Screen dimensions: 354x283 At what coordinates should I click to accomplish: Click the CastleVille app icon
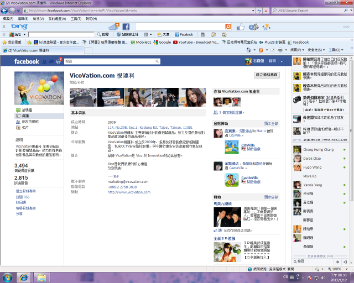pyautogui.click(x=232, y=180)
